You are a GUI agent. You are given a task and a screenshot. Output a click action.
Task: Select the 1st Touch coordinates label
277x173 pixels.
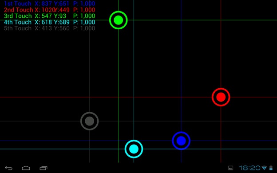click(50, 4)
